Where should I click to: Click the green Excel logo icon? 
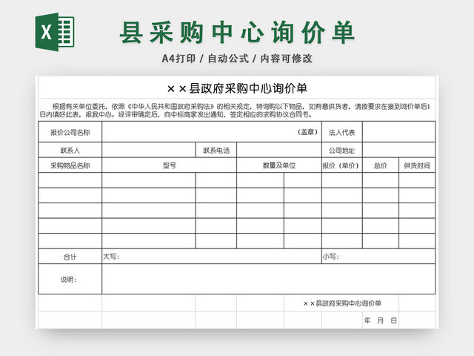pos(55,32)
